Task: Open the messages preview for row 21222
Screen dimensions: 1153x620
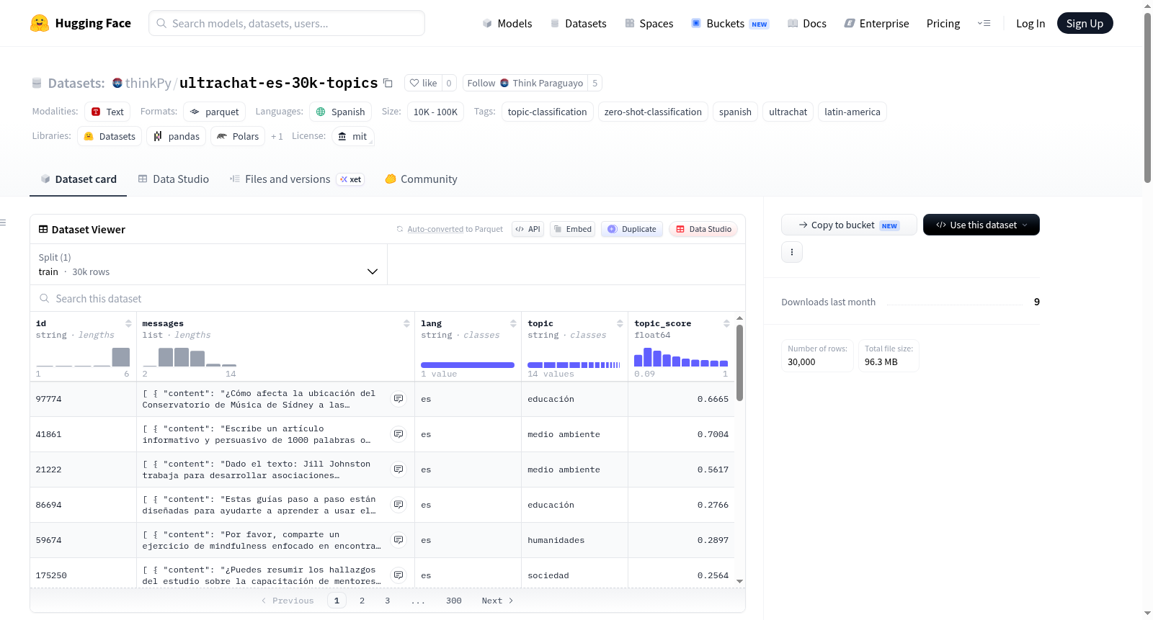Action: (399, 470)
